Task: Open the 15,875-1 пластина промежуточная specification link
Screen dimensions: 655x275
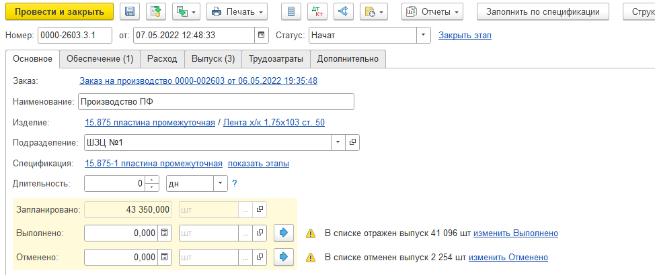Action: coord(154,164)
